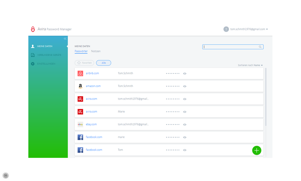Open the ebay.com link
This screenshot has height=181, width=301.
coord(91,124)
